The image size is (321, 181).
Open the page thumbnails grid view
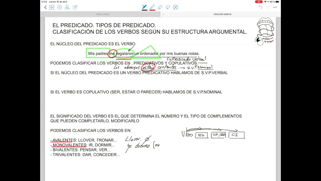pyautogui.click(x=52, y=7)
